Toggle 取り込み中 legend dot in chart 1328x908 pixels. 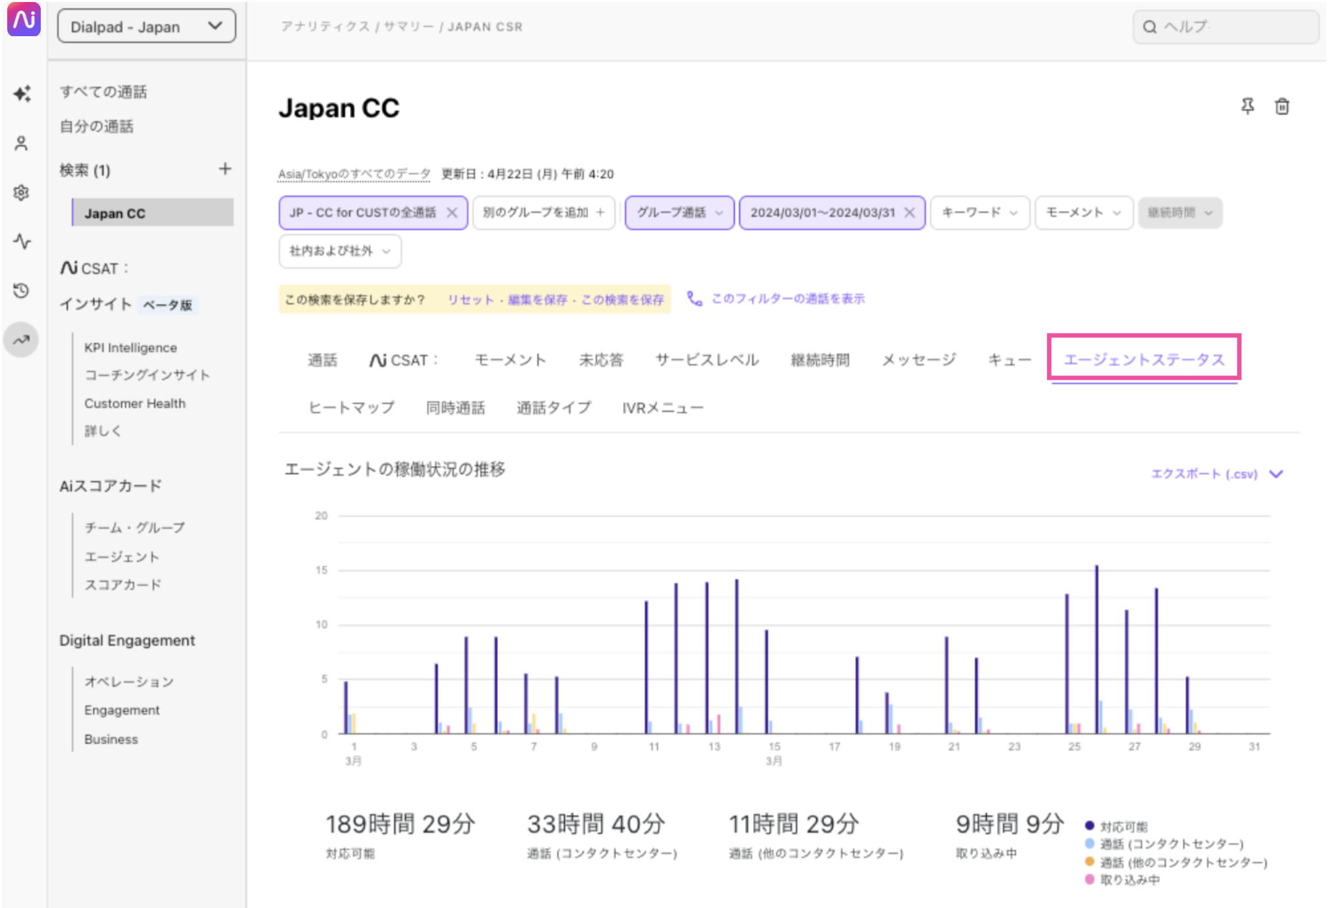tap(1089, 879)
